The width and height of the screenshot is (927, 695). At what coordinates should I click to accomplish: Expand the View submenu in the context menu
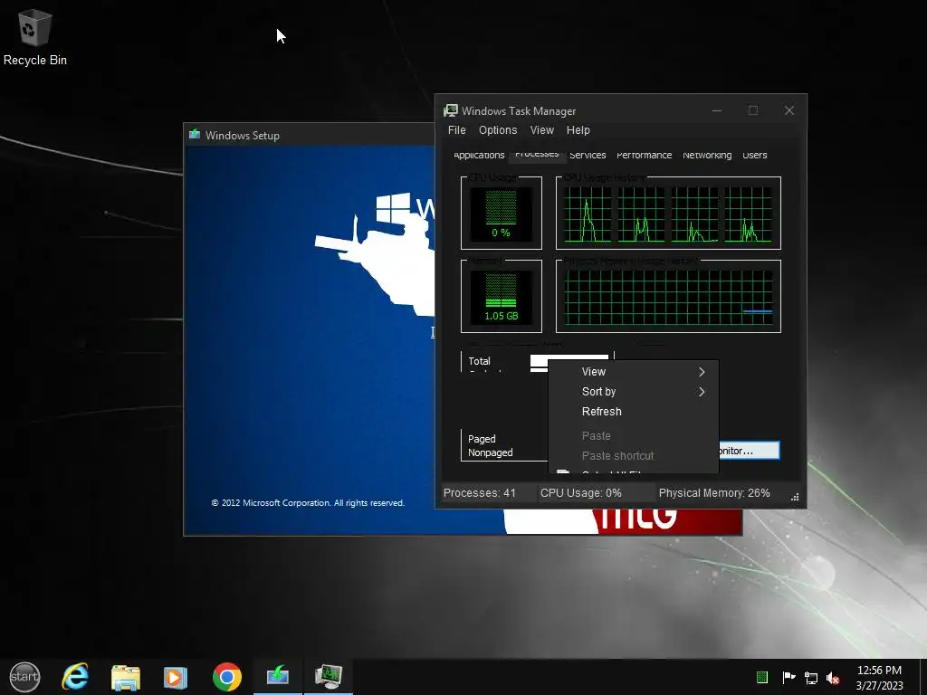(x=633, y=372)
